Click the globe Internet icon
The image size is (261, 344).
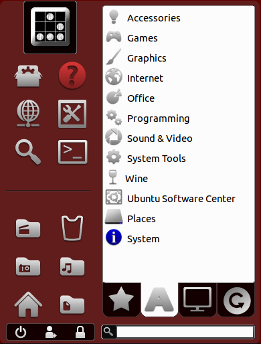(x=114, y=77)
